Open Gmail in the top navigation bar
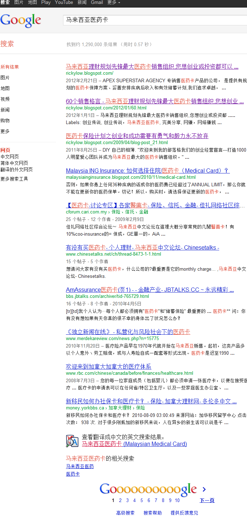247x521 pixels. click(97, 3)
